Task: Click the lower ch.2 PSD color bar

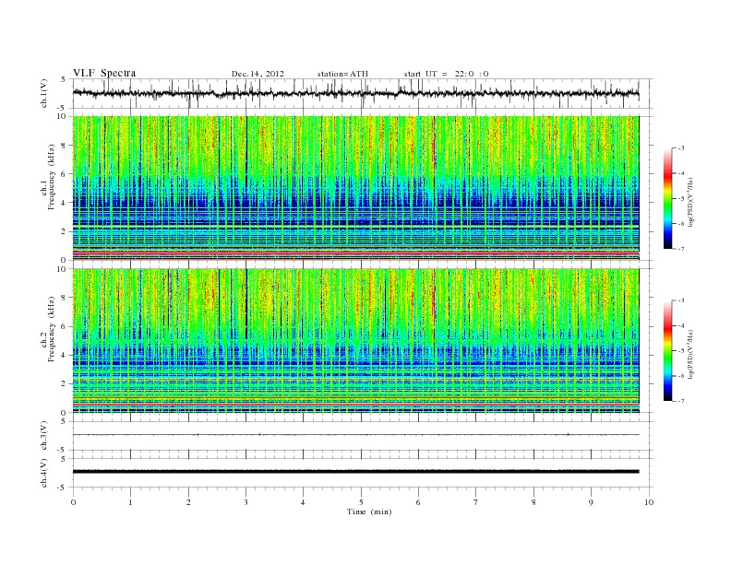Action: coord(667,350)
